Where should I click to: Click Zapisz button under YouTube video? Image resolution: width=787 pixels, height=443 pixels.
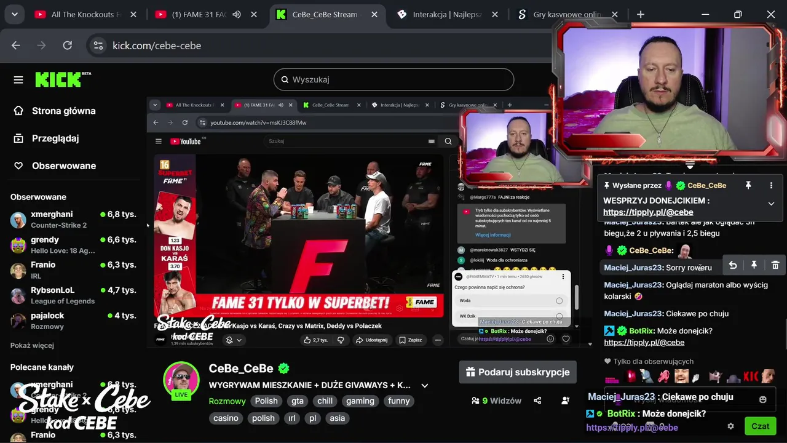(x=410, y=340)
